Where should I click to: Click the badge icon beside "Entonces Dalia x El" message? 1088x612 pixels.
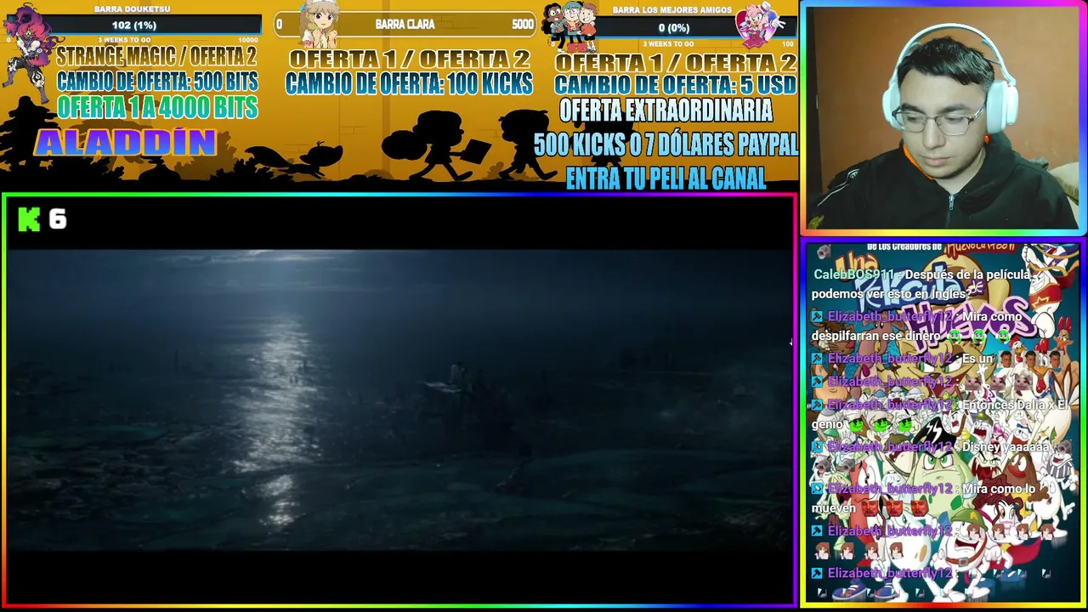point(818,405)
